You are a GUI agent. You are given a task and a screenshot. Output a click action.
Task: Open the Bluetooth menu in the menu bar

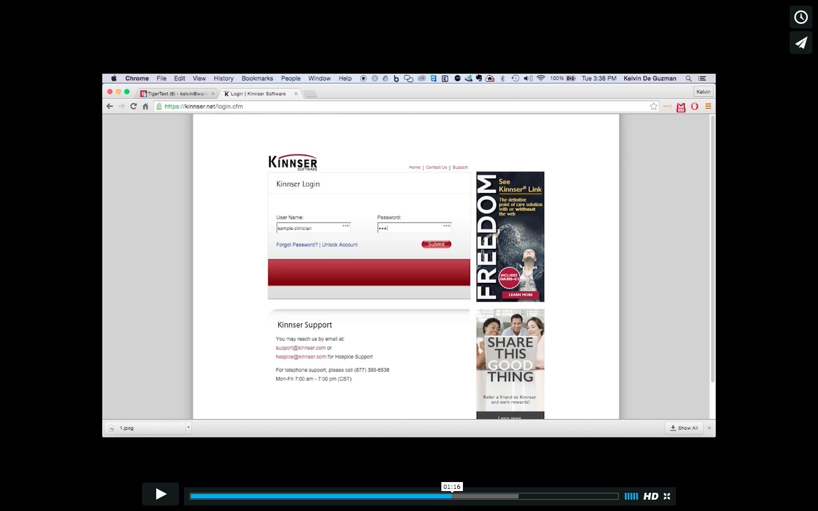(x=502, y=78)
